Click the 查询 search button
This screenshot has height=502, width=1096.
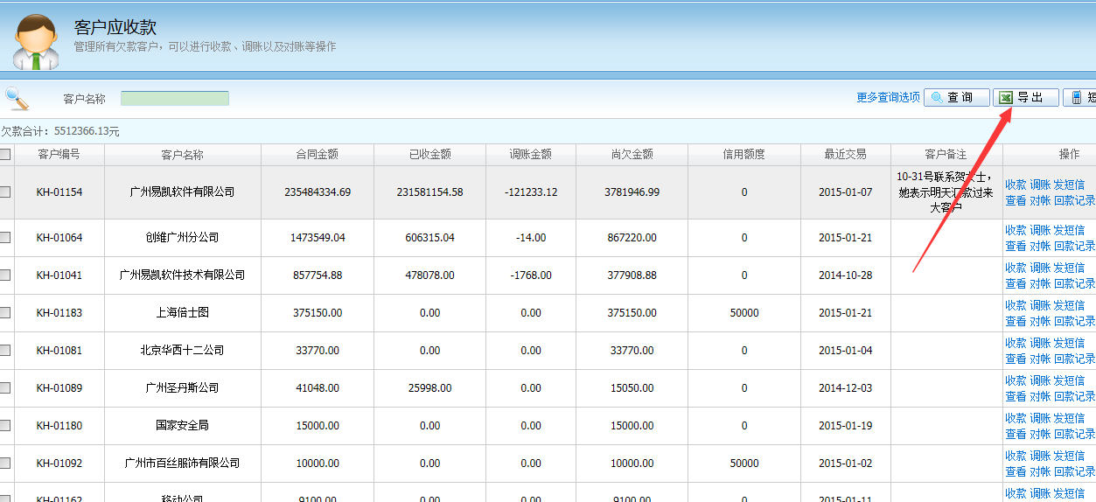coord(957,98)
